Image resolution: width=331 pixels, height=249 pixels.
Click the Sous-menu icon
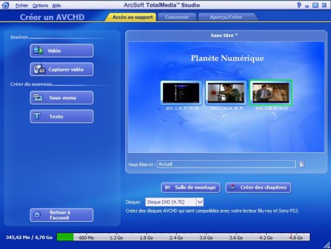point(38,97)
